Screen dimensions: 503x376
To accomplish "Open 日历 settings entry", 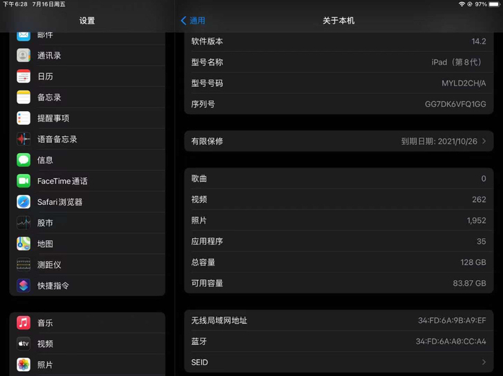I will pos(87,76).
